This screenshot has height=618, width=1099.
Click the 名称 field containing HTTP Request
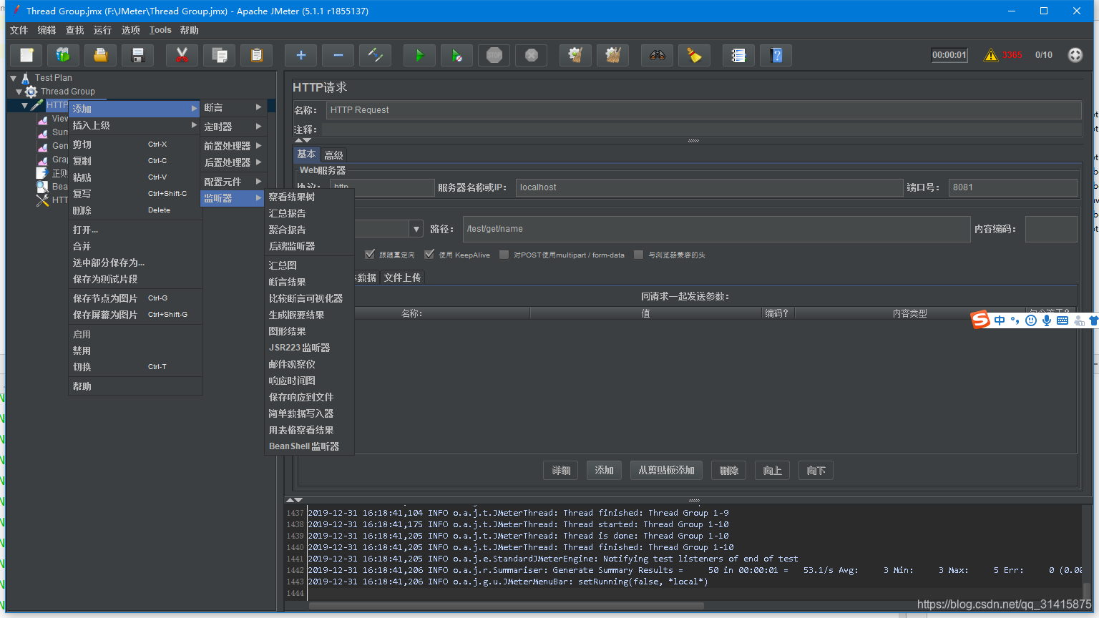pos(703,110)
